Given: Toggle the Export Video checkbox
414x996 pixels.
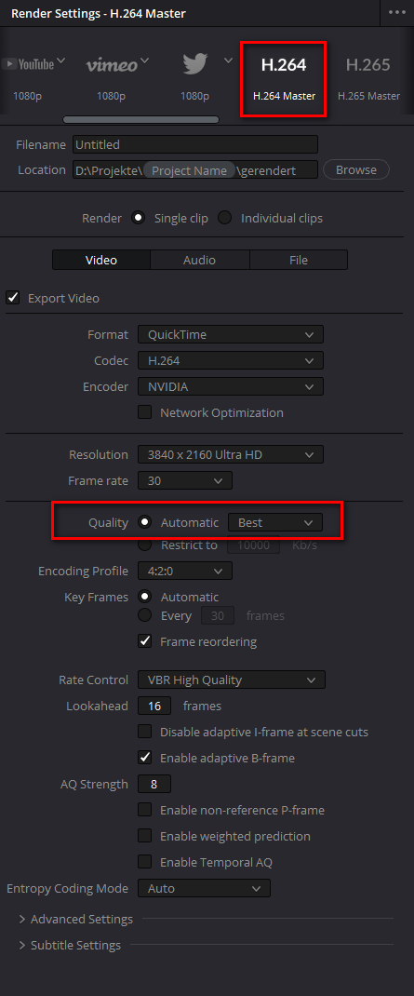Looking at the screenshot, I should pos(13,298).
